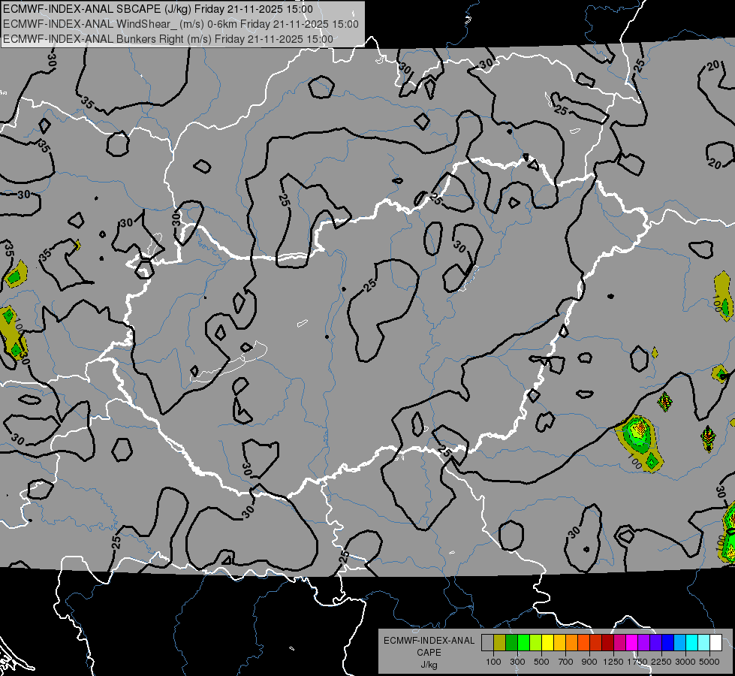Select the bright green legend swatch after 300
Image resolution: width=735 pixels, height=676 pixels.
[523, 643]
